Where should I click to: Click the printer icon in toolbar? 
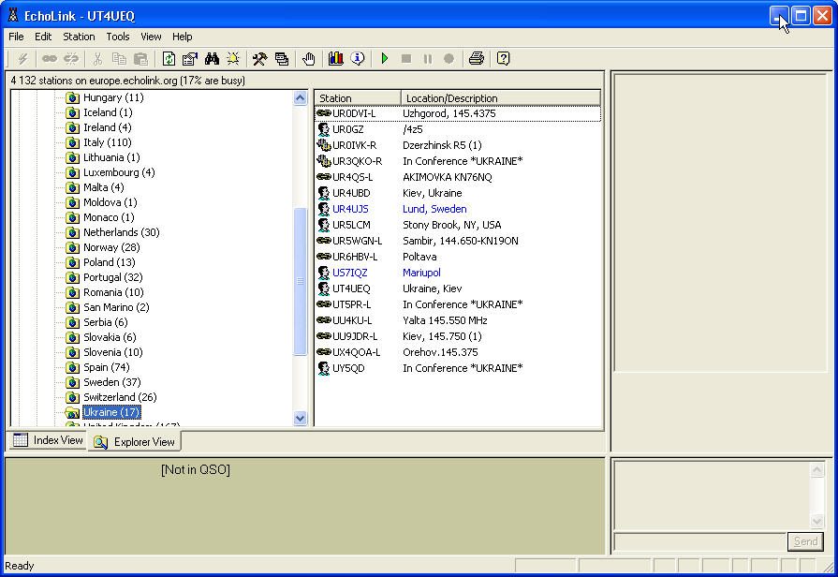pos(477,59)
